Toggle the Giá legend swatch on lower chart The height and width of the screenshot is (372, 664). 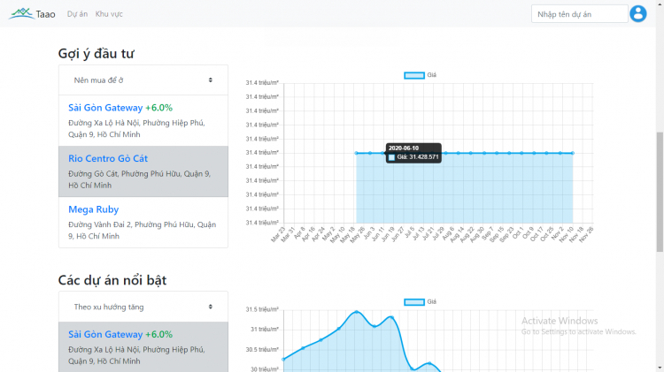point(414,302)
